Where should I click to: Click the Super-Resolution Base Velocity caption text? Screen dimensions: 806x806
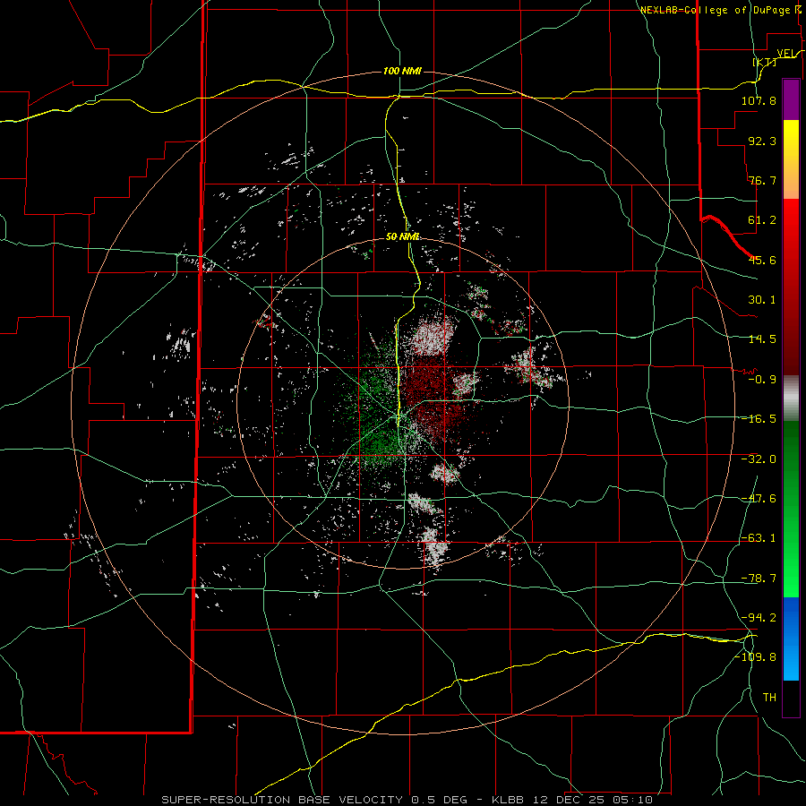coord(407,800)
